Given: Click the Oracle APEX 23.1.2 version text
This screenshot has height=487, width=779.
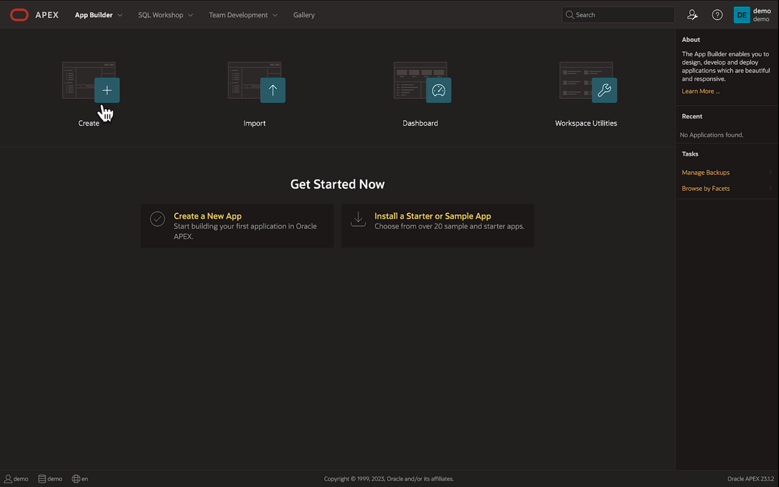Looking at the screenshot, I should click(x=751, y=479).
